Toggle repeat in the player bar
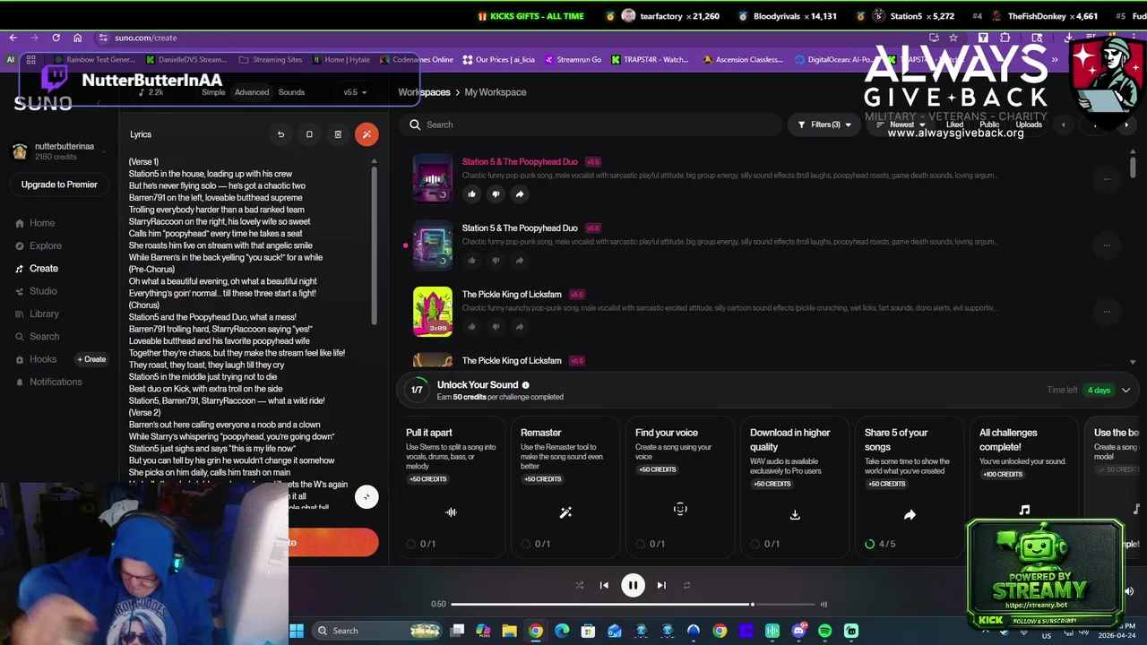The height and width of the screenshot is (645, 1147). tap(686, 585)
